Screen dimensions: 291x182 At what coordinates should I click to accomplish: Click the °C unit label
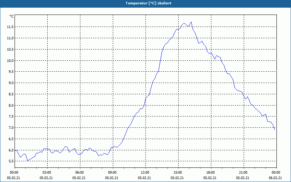pyautogui.click(x=12, y=16)
